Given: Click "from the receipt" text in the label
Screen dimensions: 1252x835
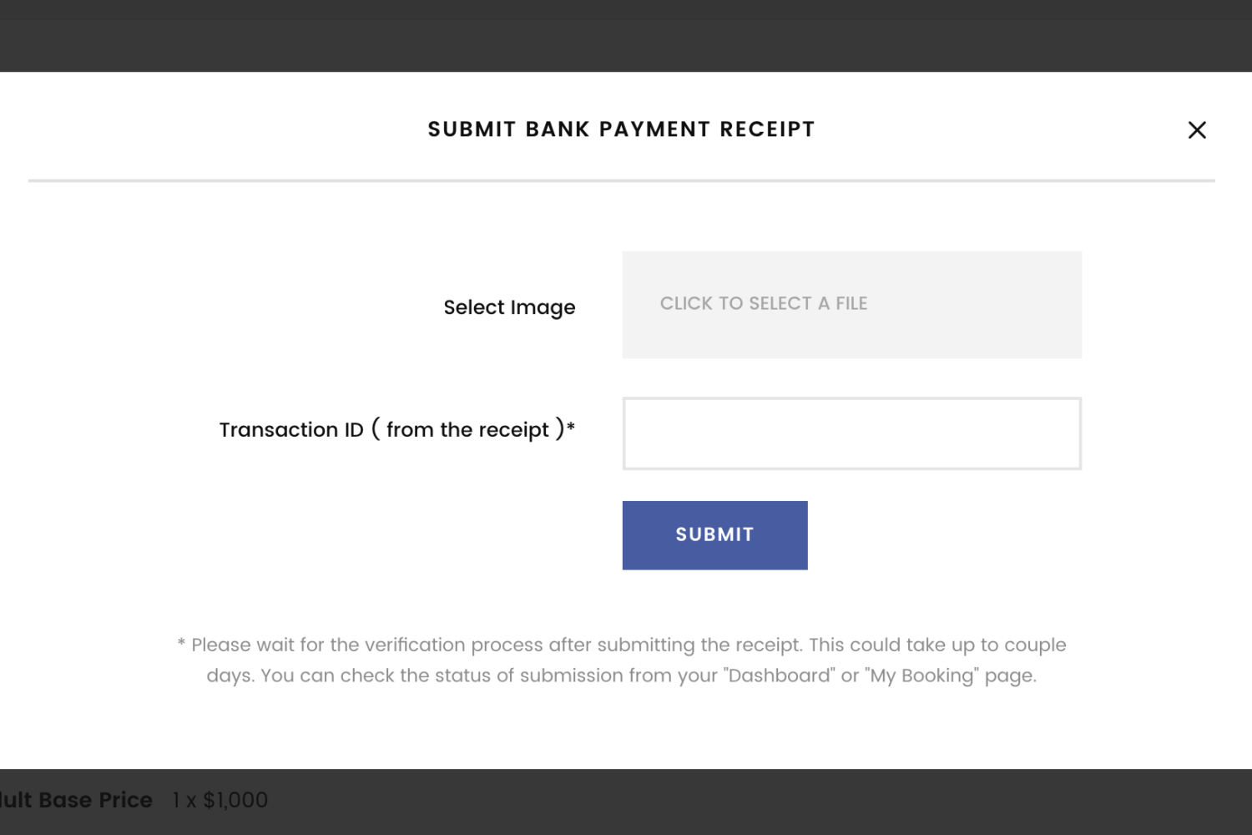Looking at the screenshot, I should pyautogui.click(x=467, y=430).
